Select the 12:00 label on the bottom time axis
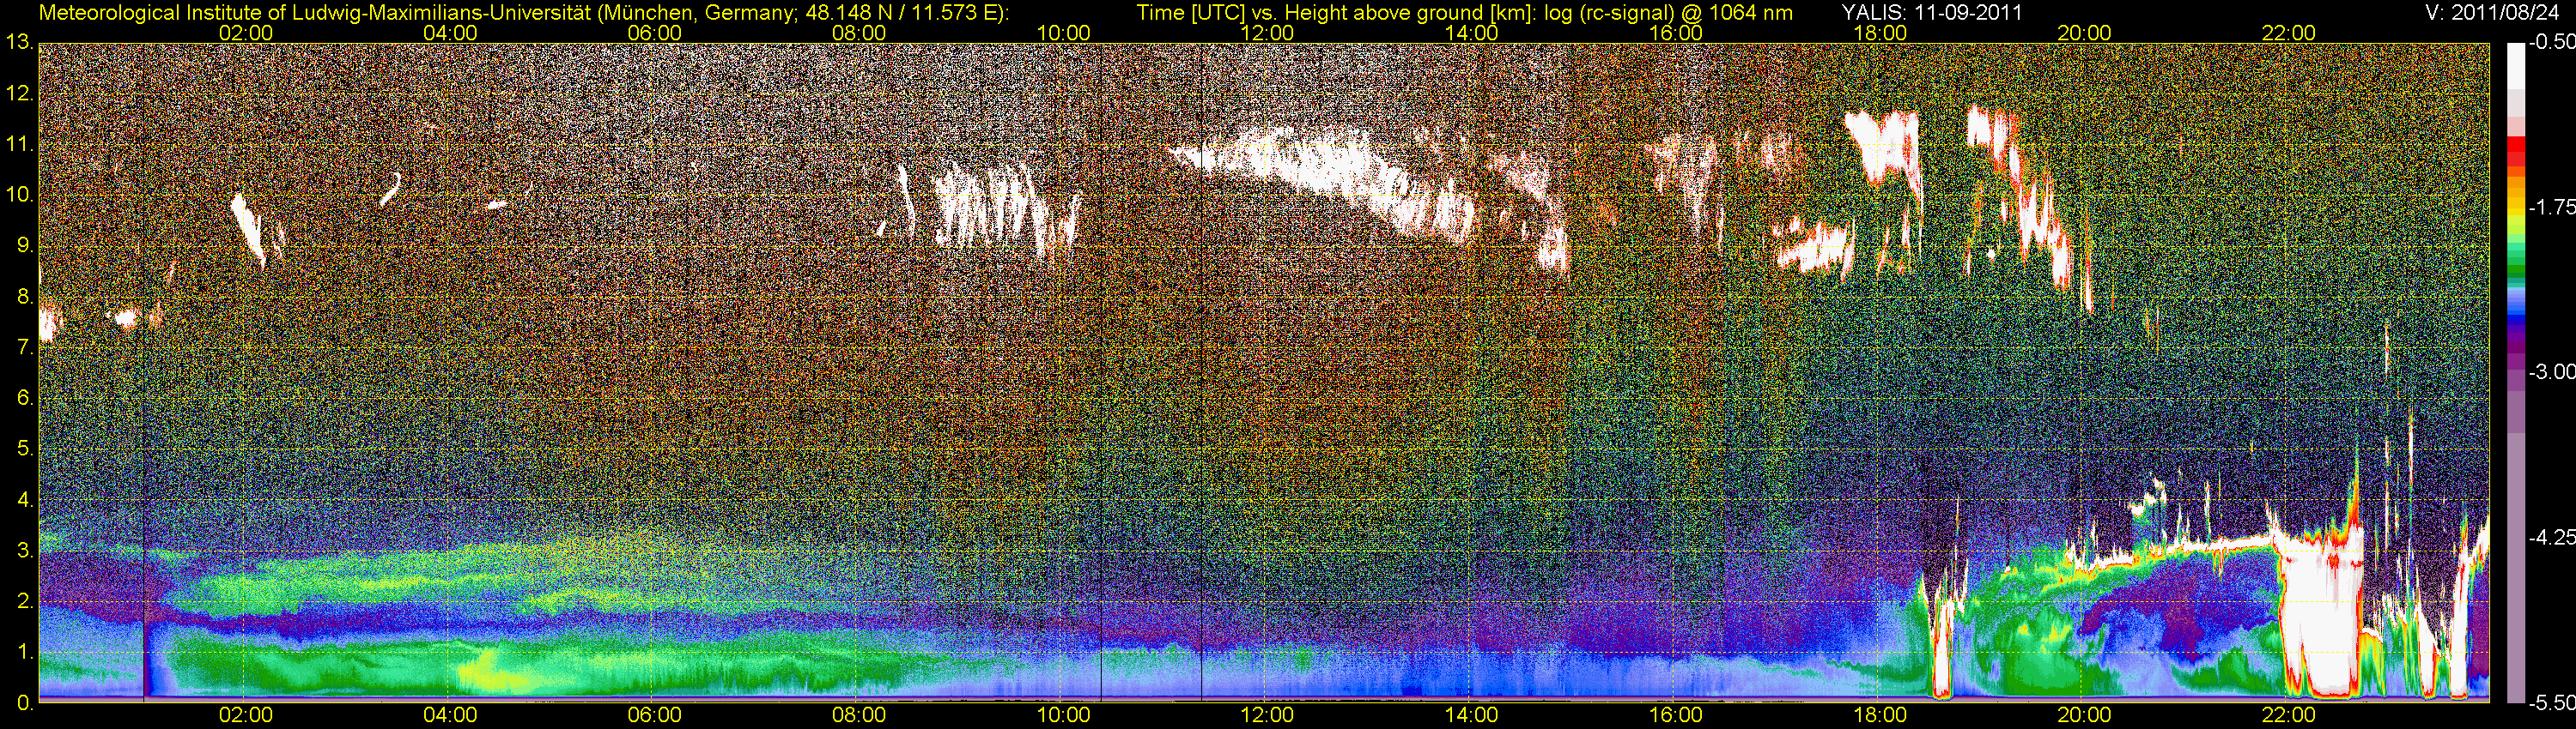Viewport: 2576px width, 729px height. click(1267, 715)
